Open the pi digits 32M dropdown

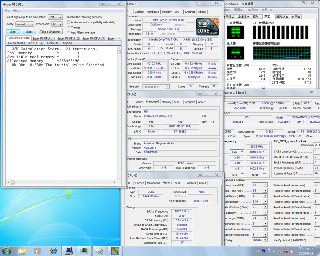[55, 17]
